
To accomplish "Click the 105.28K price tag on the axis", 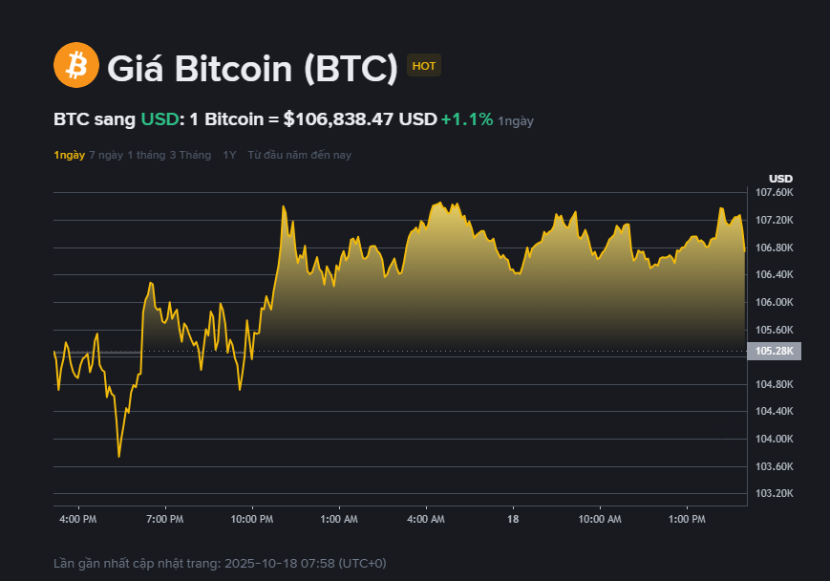I will [x=774, y=351].
